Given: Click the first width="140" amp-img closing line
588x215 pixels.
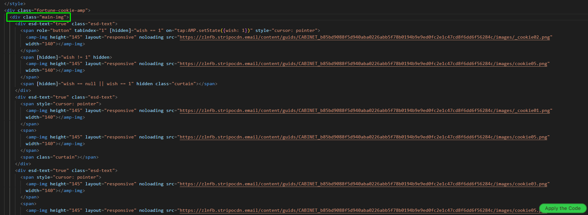Looking at the screenshot, I should pyautogui.click(x=55, y=44).
